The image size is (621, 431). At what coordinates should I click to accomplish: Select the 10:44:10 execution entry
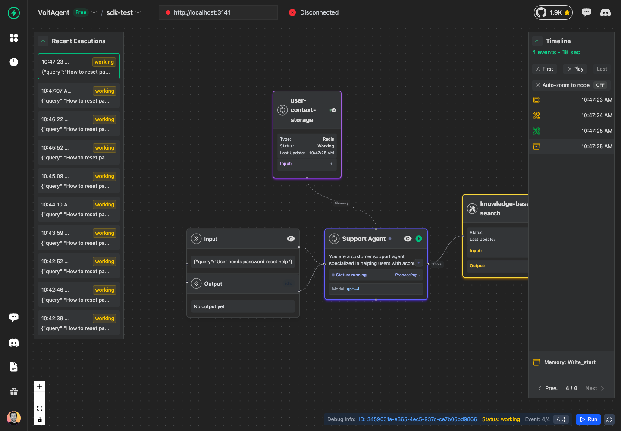pyautogui.click(x=79, y=209)
